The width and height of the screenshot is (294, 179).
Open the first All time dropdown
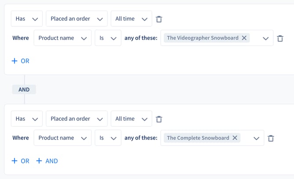pyautogui.click(x=131, y=18)
